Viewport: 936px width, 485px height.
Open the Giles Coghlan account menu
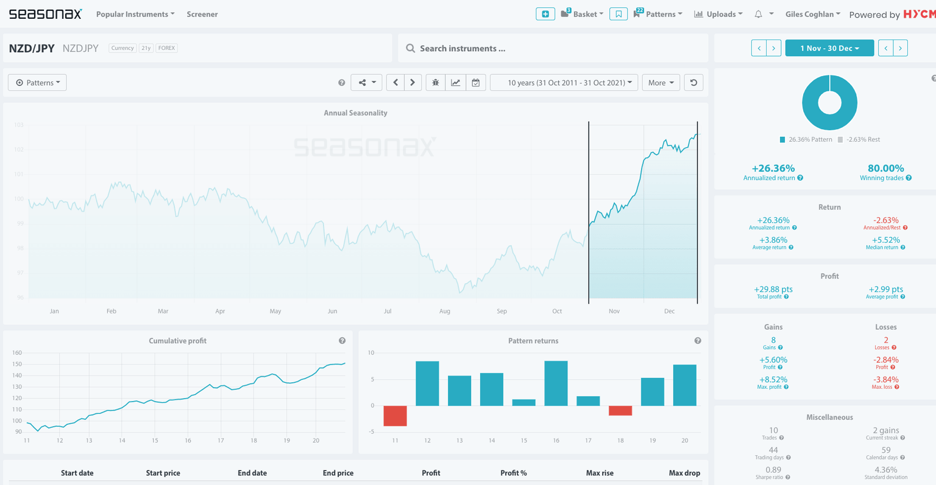812,14
